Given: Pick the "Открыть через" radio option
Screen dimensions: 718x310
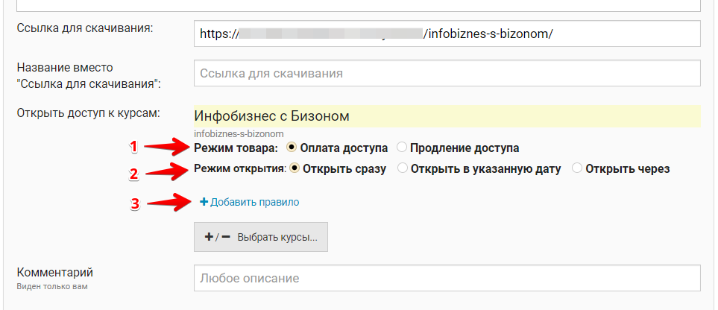Looking at the screenshot, I should click(577, 168).
